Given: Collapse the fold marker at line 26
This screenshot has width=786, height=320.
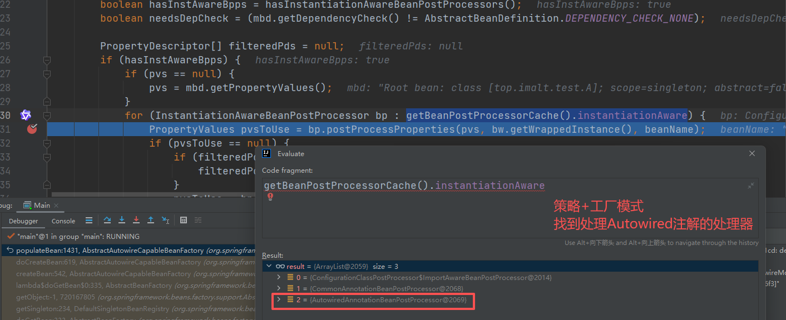Looking at the screenshot, I should pos(47,60).
